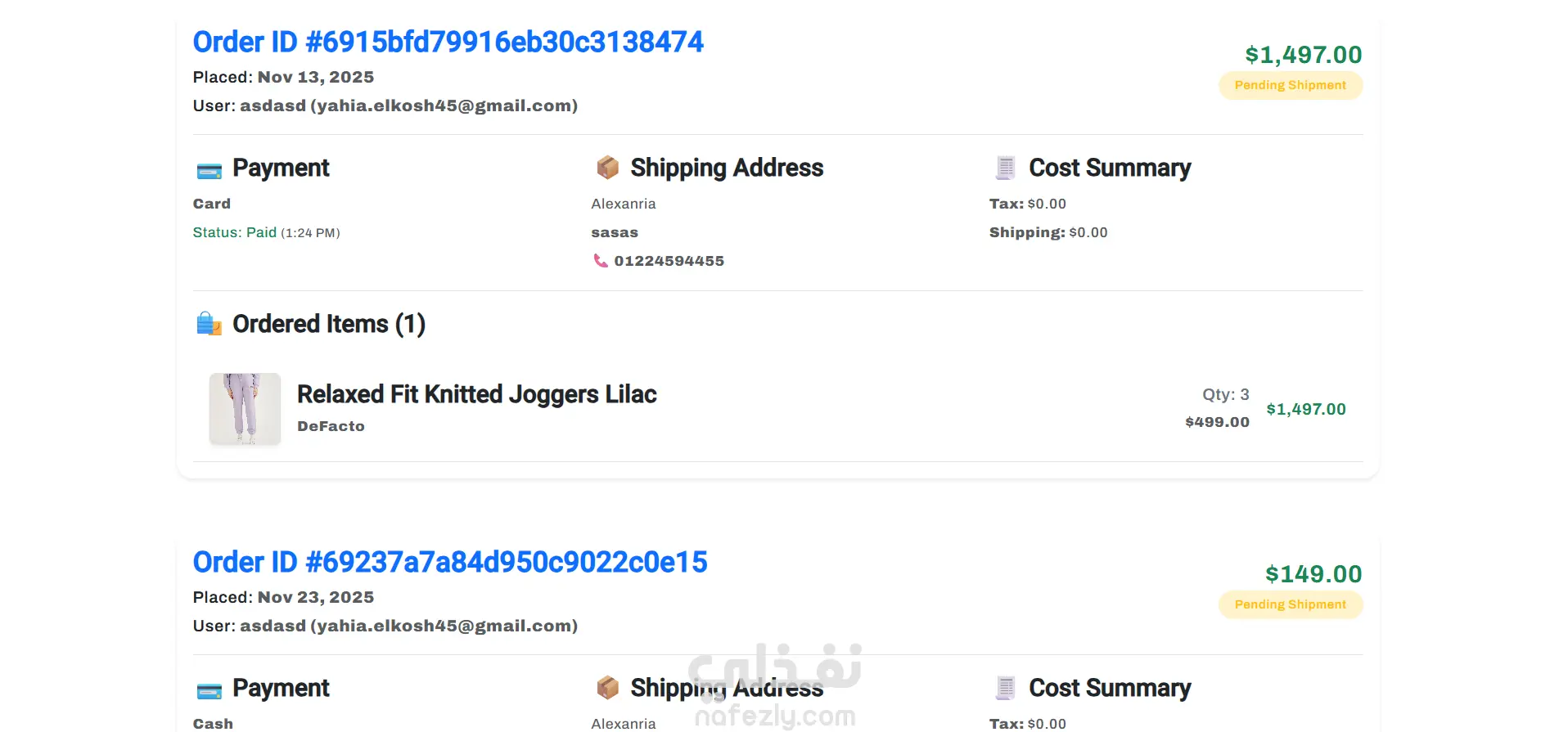Click the second order's $149.00 total
This screenshot has height=732, width=1550.
pos(1313,573)
